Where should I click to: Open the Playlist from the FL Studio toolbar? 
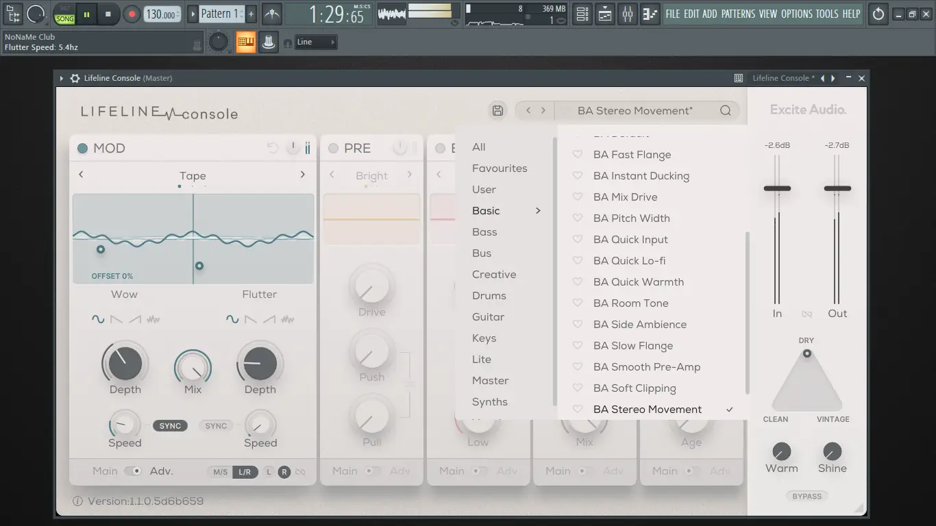pyautogui.click(x=604, y=14)
